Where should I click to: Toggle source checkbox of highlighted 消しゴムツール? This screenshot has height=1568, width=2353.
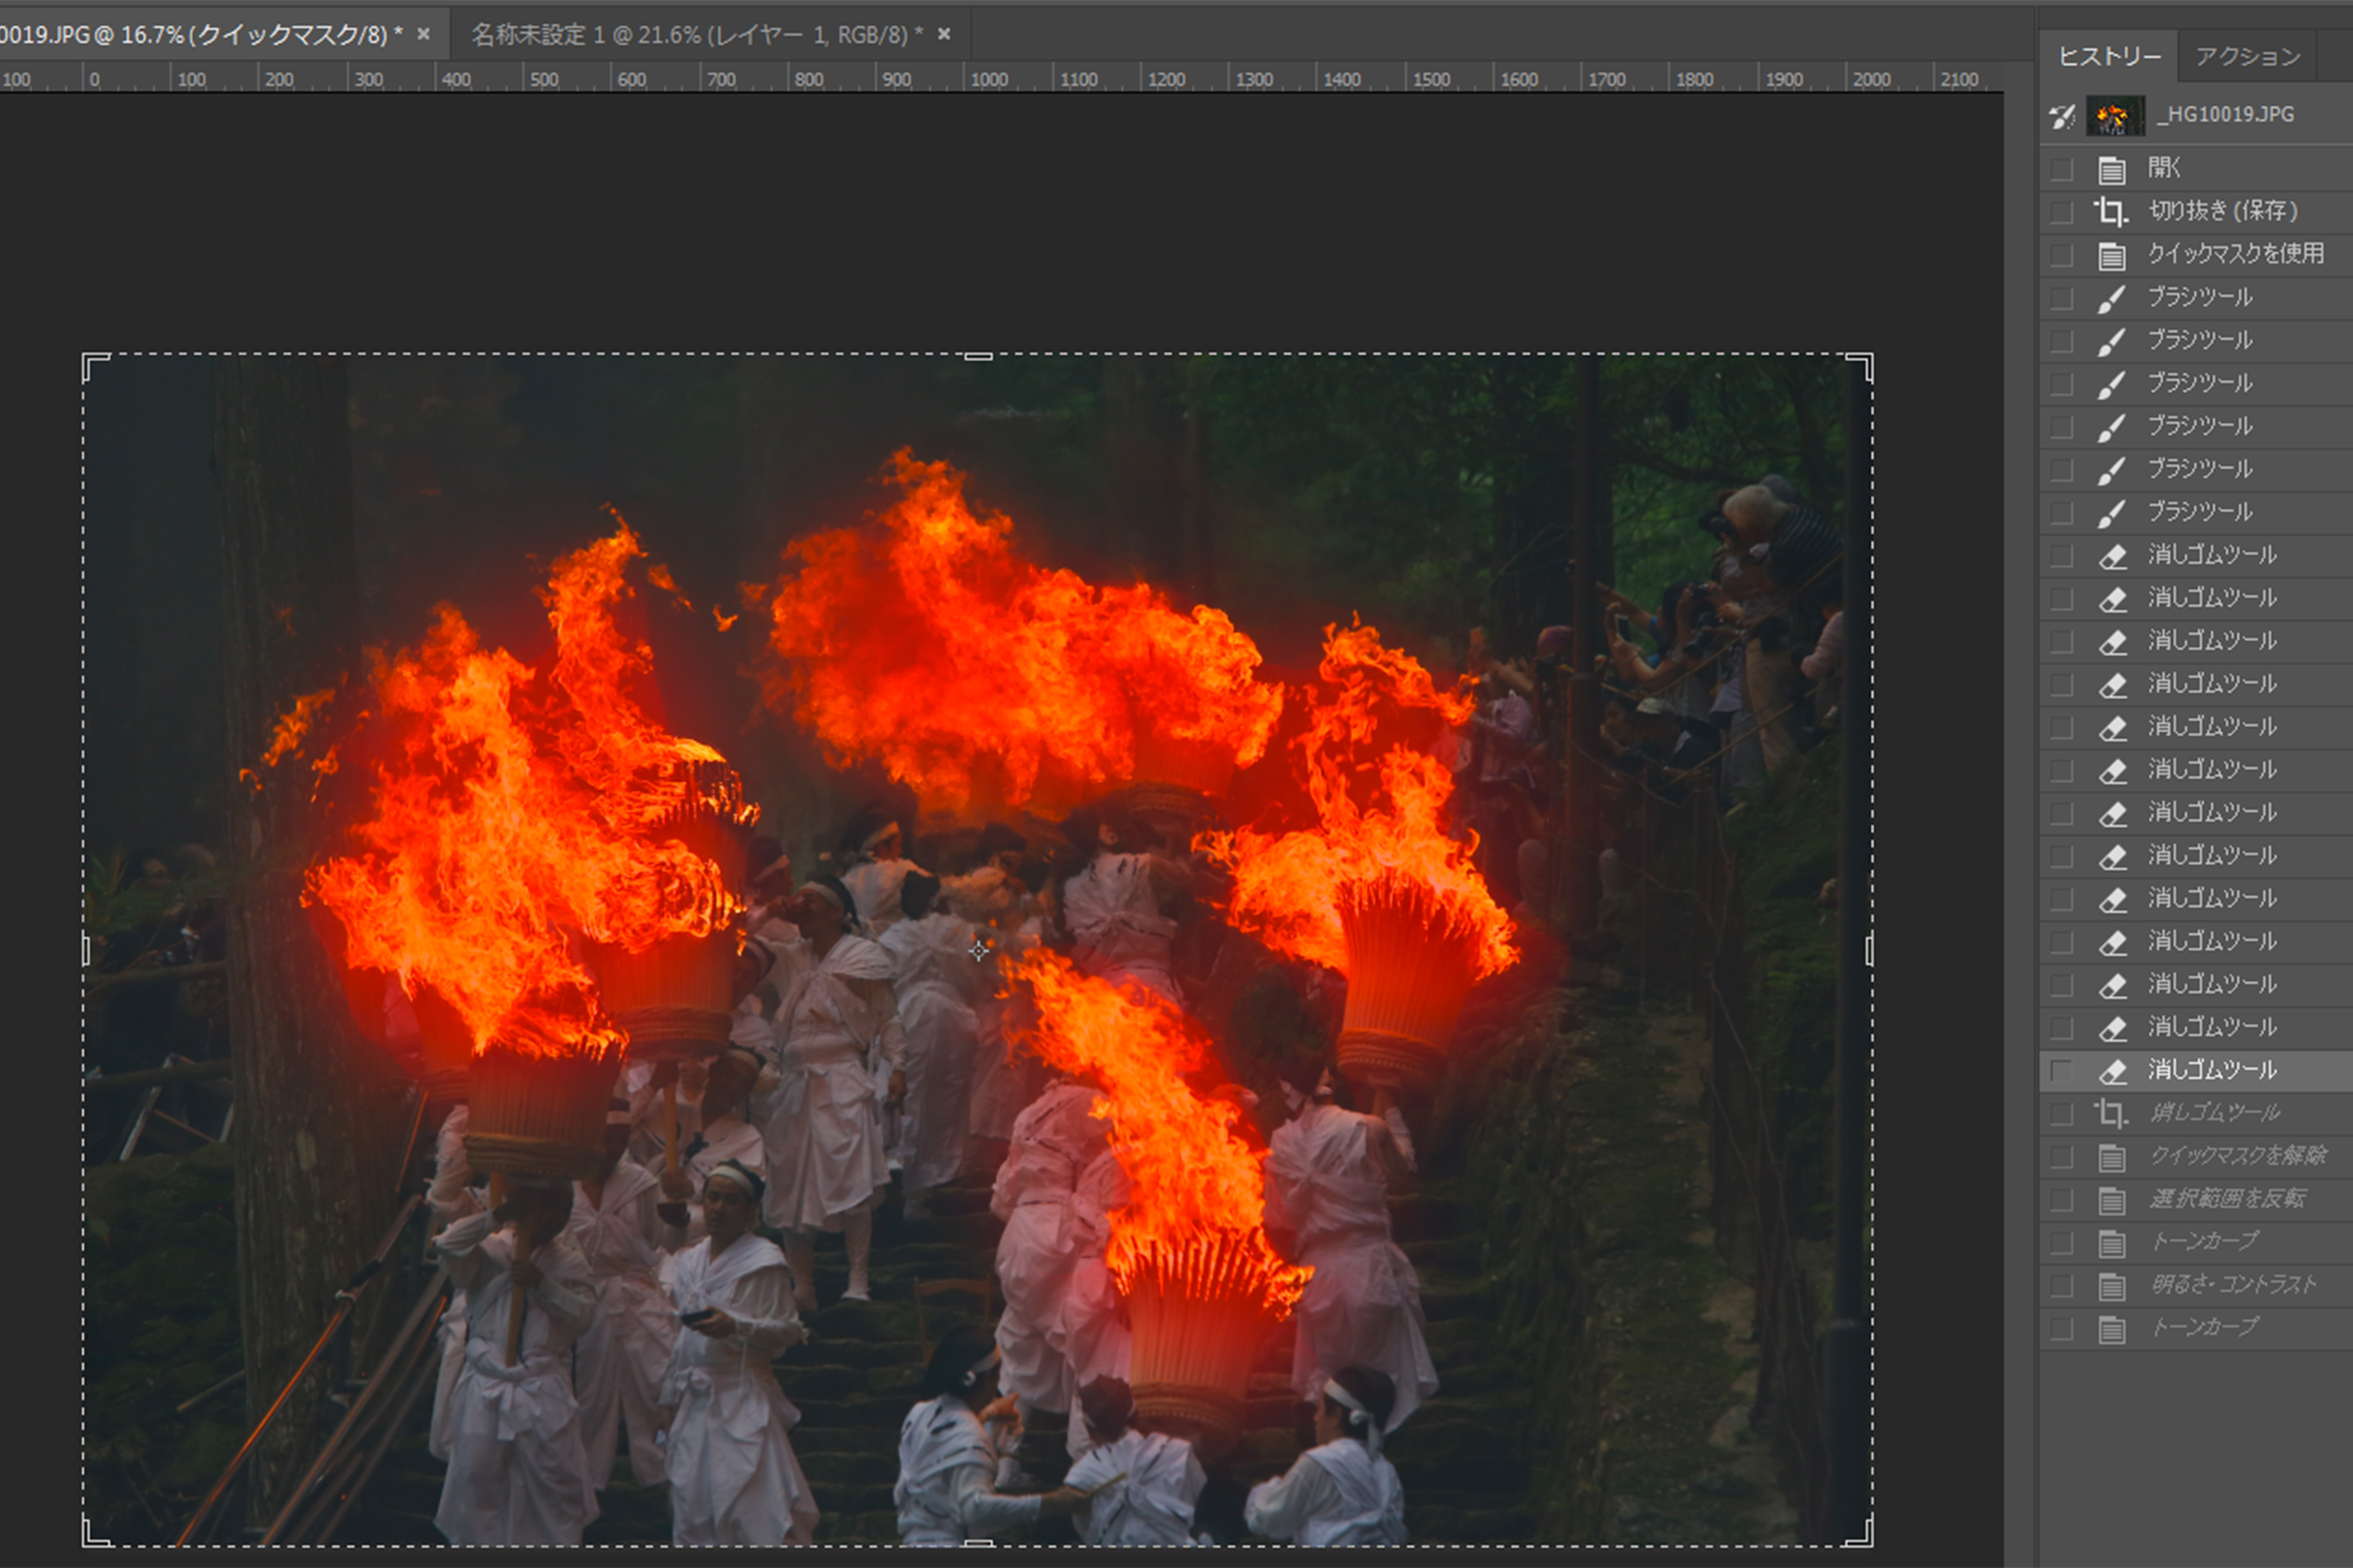pos(2061,1071)
